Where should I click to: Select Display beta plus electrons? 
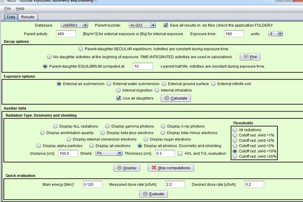[103, 133]
